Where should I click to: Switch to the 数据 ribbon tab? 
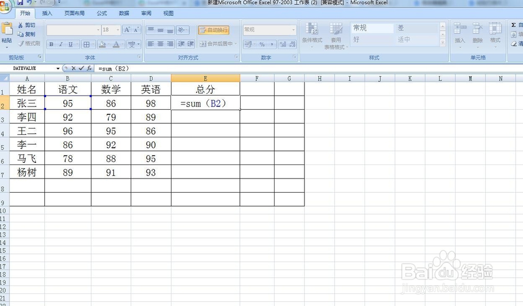[124, 14]
